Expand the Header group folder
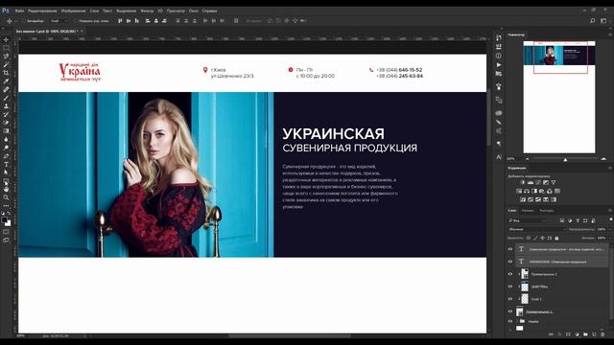614x345 pixels. [x=517, y=322]
